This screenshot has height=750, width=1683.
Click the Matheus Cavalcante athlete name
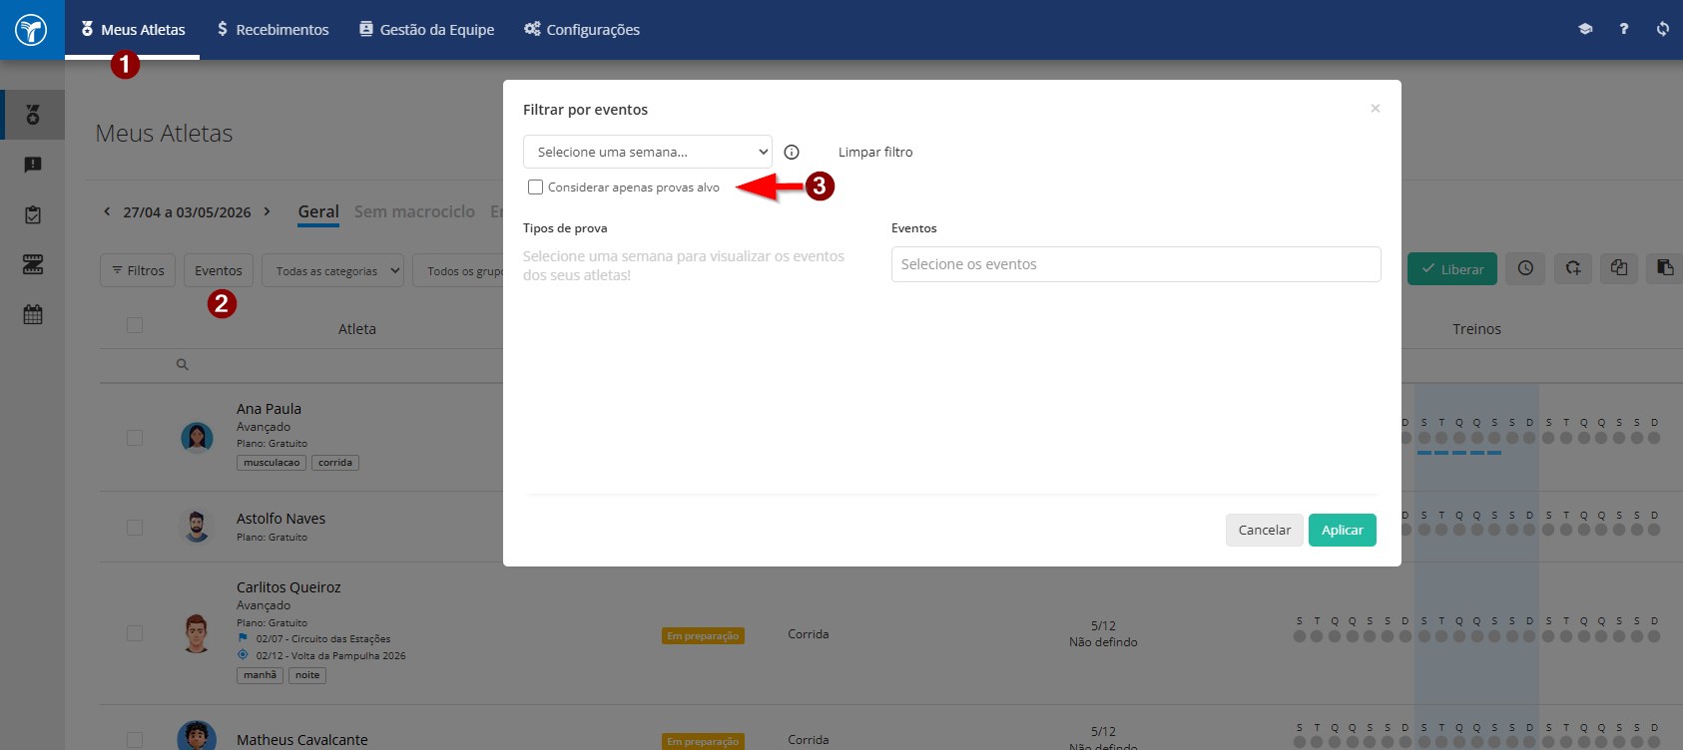[x=301, y=740]
